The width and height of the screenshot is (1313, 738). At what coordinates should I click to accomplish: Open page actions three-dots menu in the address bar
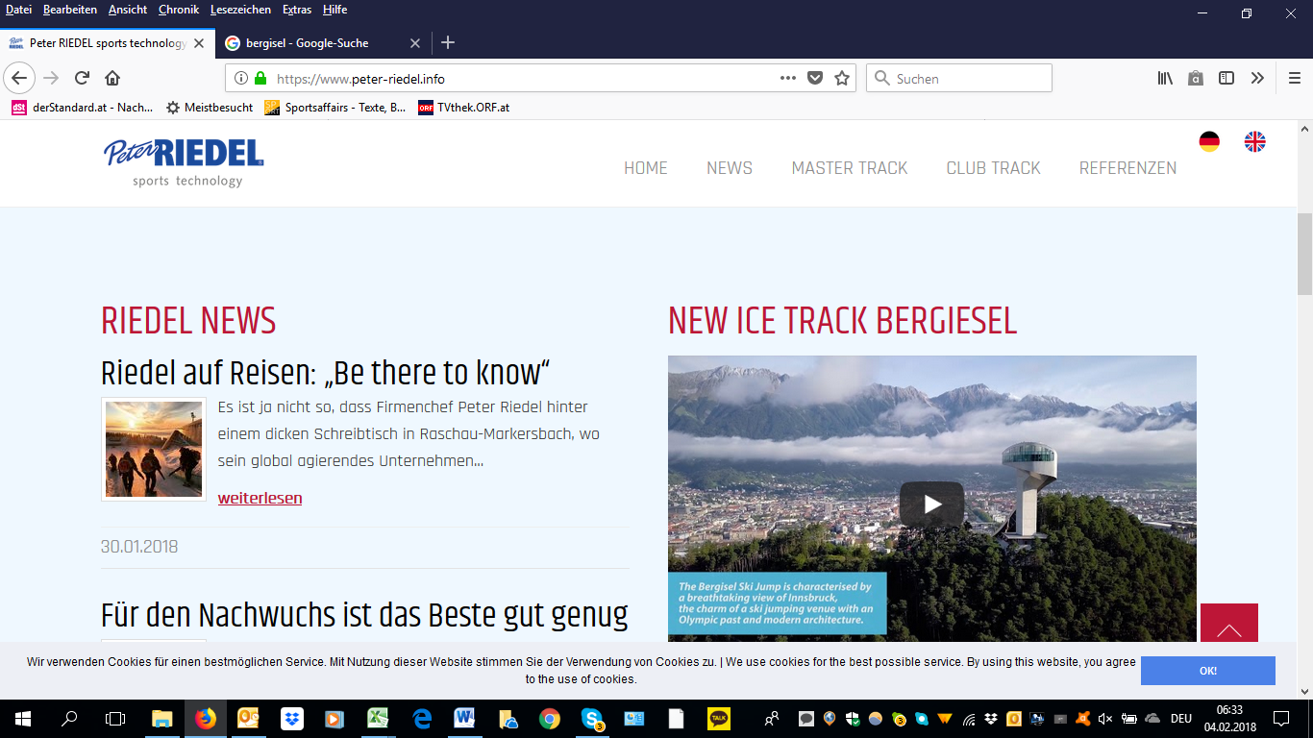point(788,78)
